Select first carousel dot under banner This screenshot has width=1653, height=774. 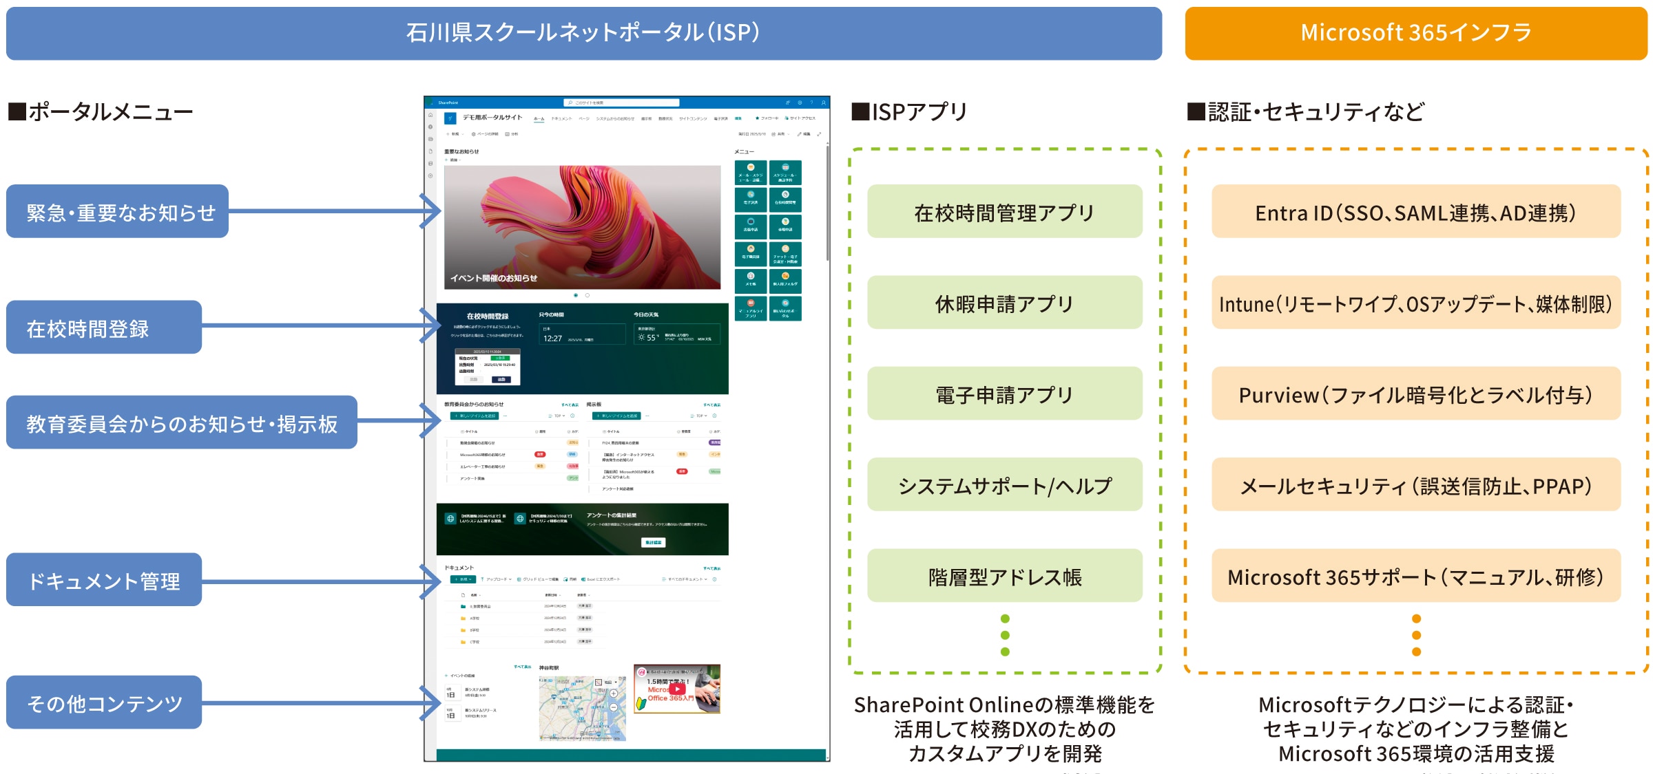click(576, 295)
